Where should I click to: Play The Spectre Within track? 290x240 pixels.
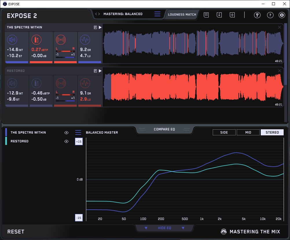pos(100,28)
